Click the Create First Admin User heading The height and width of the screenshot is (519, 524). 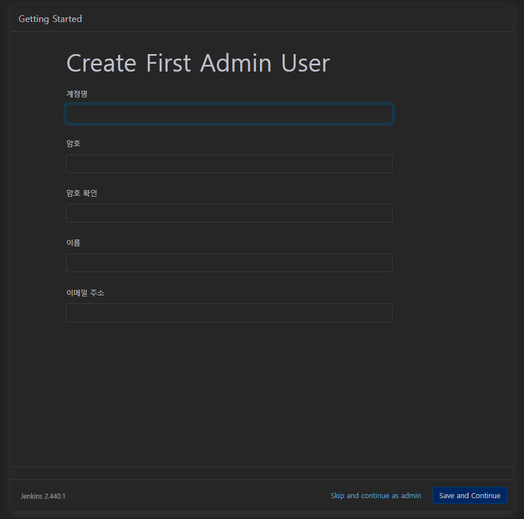point(198,63)
